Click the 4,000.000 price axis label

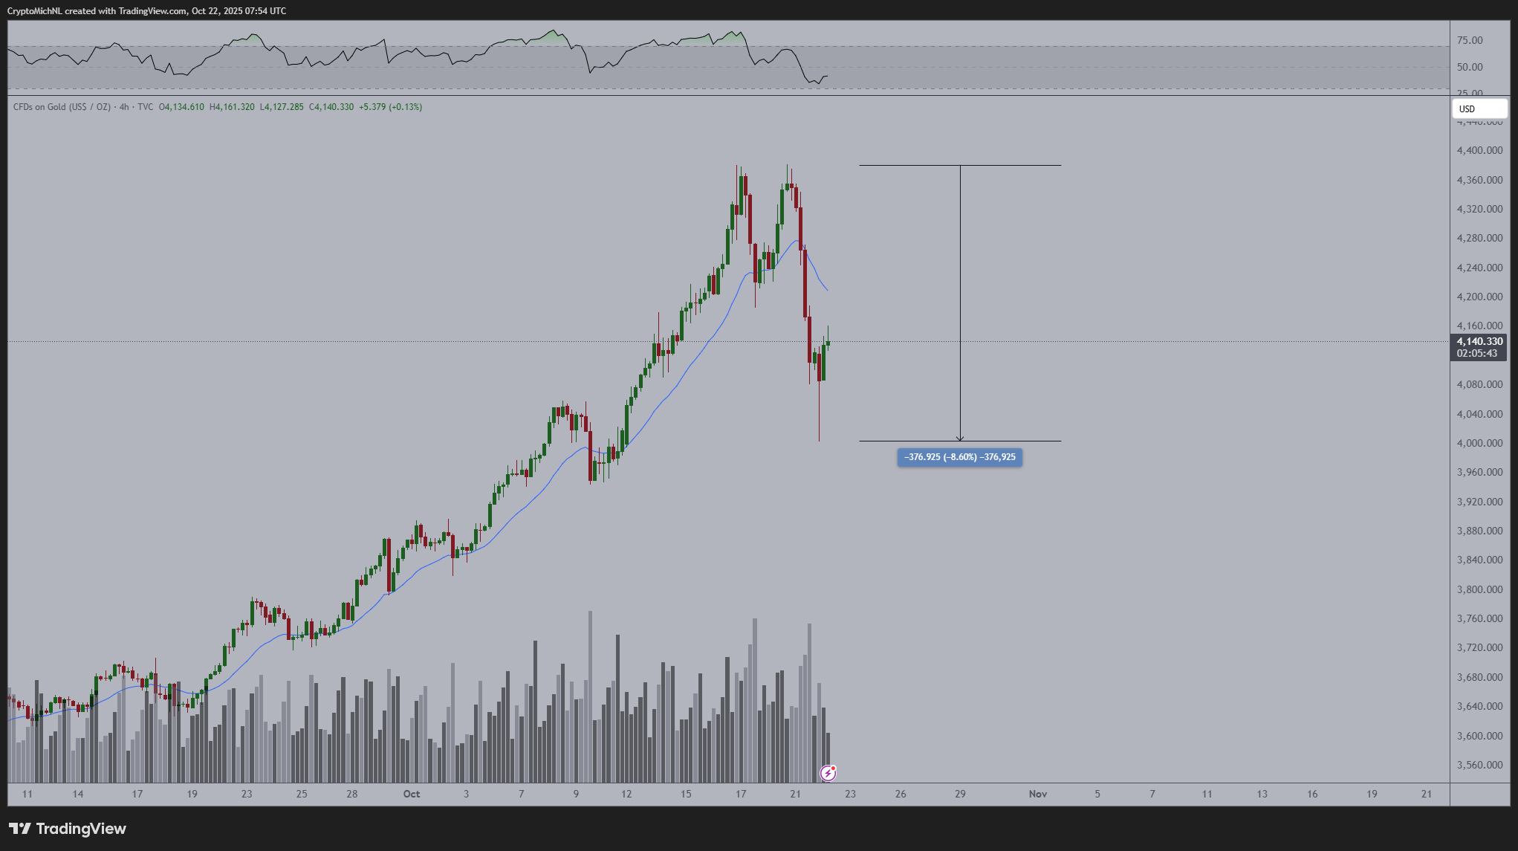click(1479, 443)
